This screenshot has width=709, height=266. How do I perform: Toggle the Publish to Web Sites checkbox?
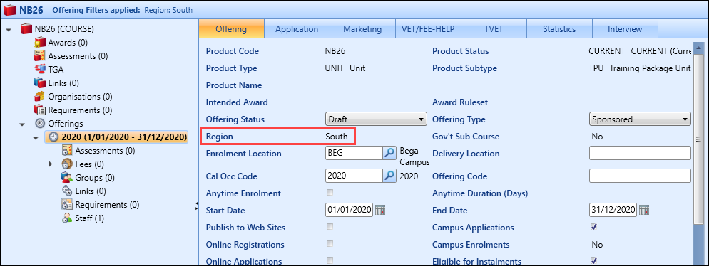coord(330,227)
